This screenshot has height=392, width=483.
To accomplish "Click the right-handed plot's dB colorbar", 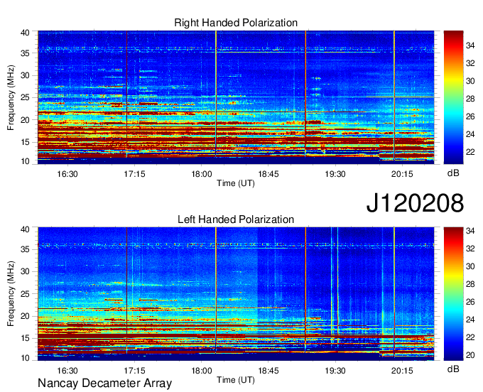I will [x=453, y=97].
